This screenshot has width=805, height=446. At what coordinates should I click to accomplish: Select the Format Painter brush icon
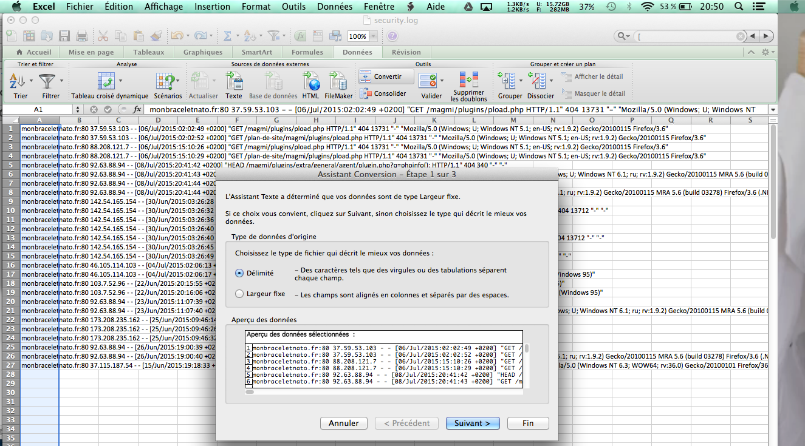156,36
